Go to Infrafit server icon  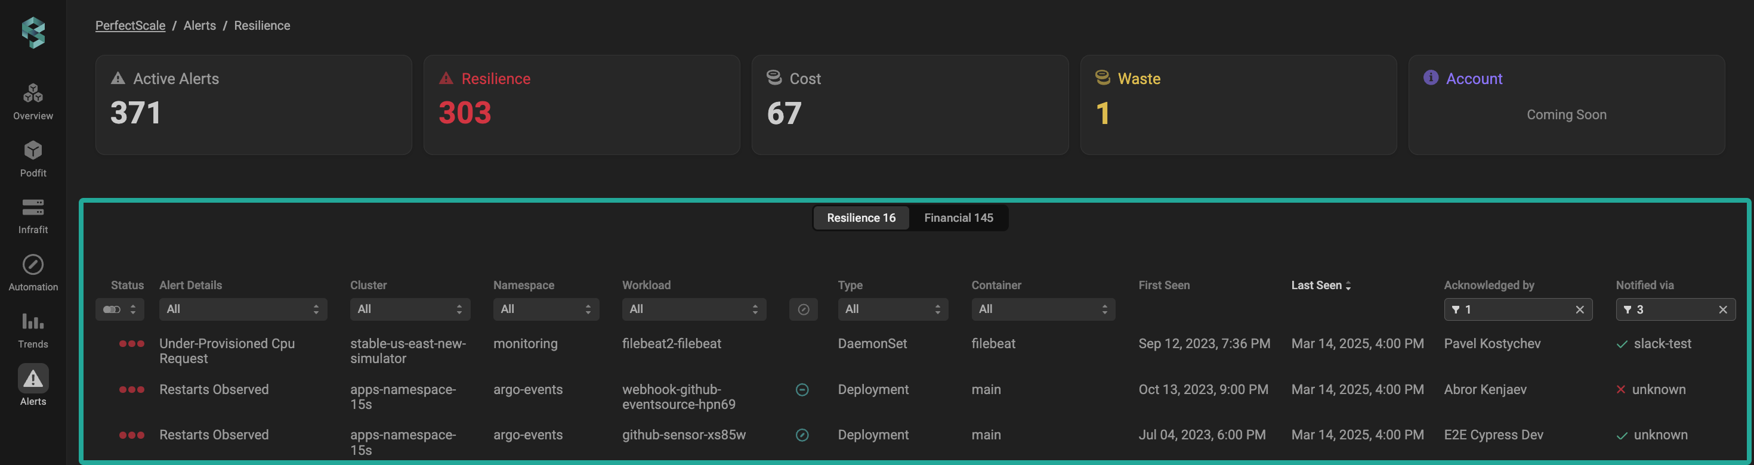(x=33, y=207)
